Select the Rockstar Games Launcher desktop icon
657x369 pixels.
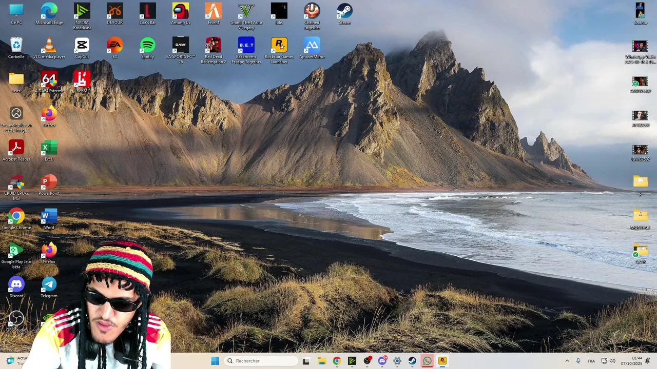pyautogui.click(x=279, y=51)
